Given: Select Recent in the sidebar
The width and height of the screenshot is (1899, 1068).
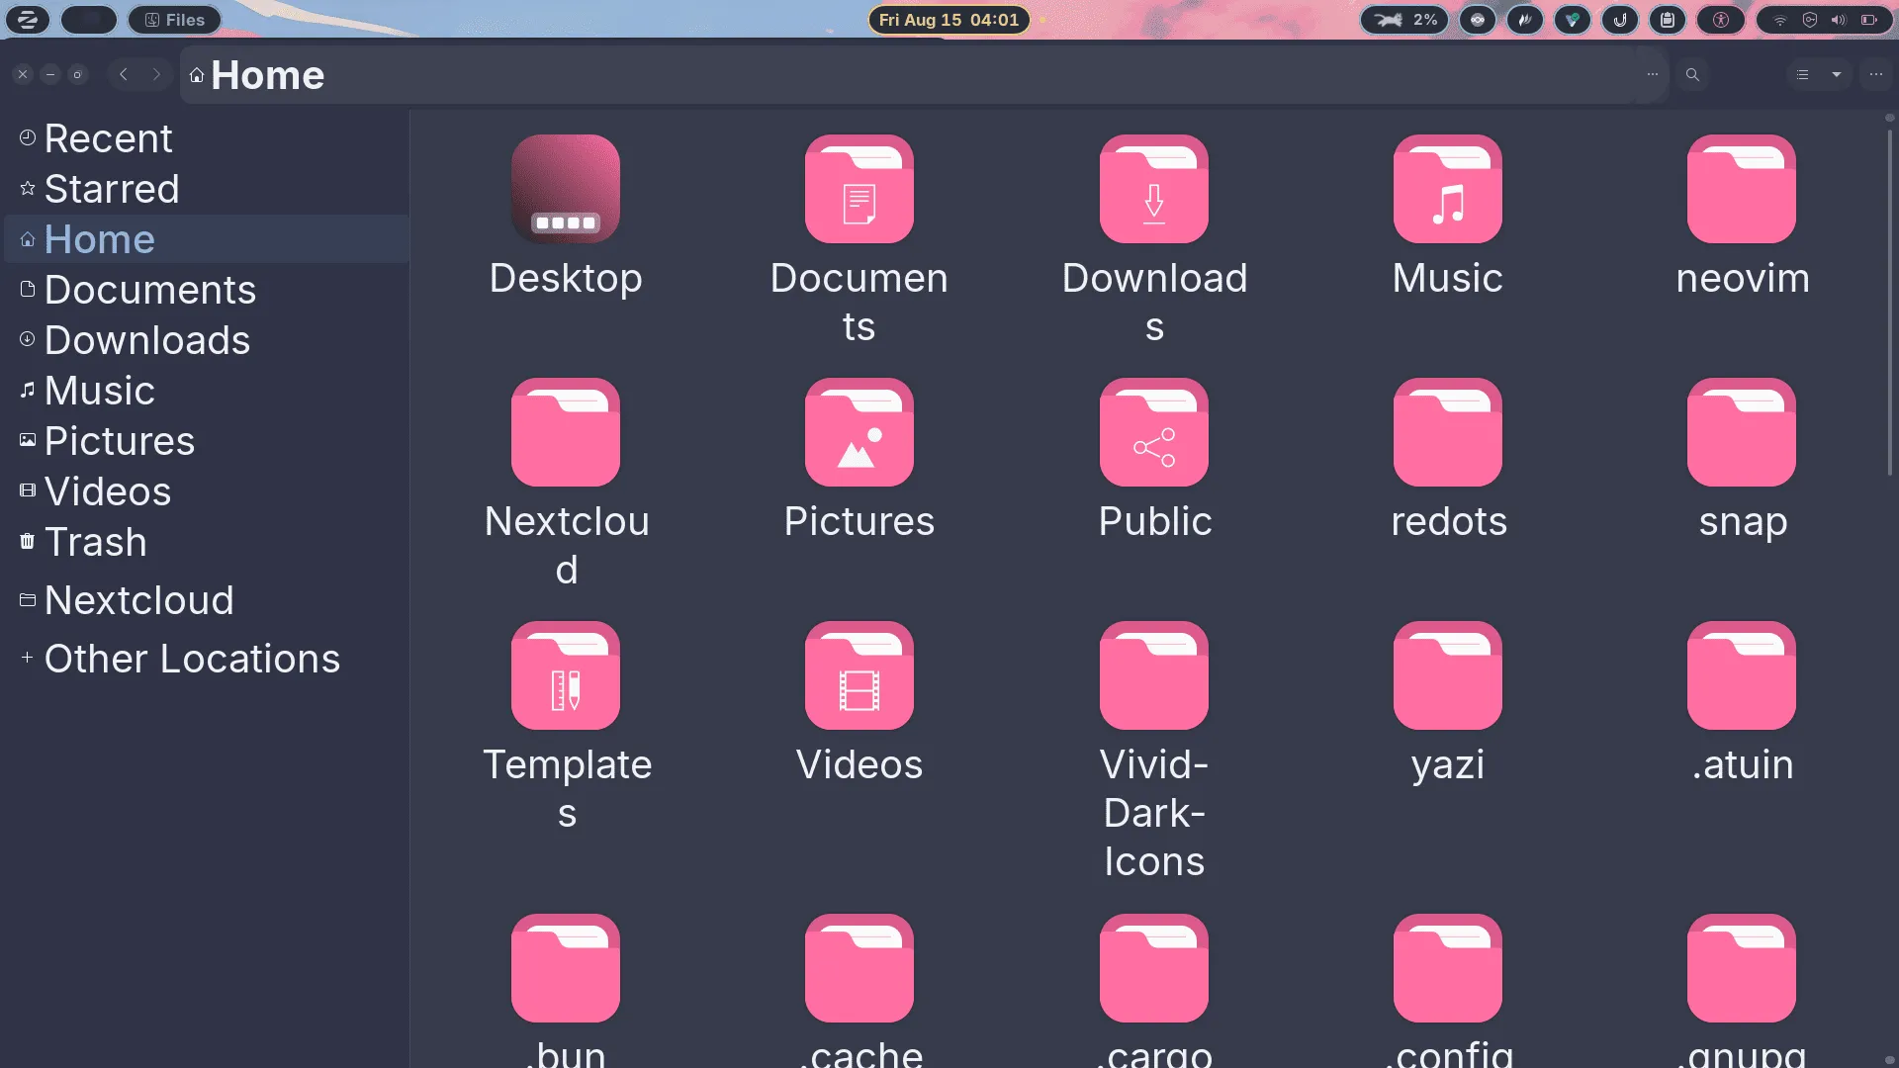Looking at the screenshot, I should coord(108,138).
